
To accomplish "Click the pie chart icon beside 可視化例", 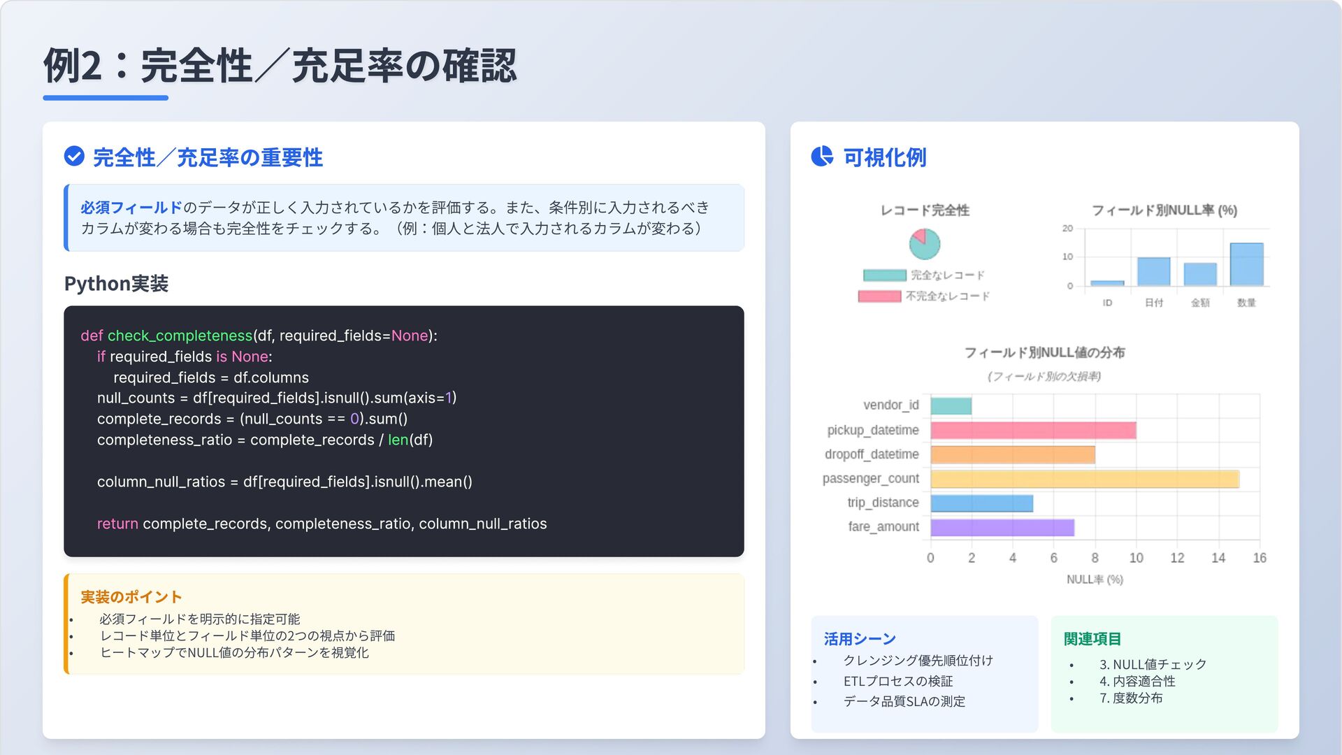I will (822, 156).
